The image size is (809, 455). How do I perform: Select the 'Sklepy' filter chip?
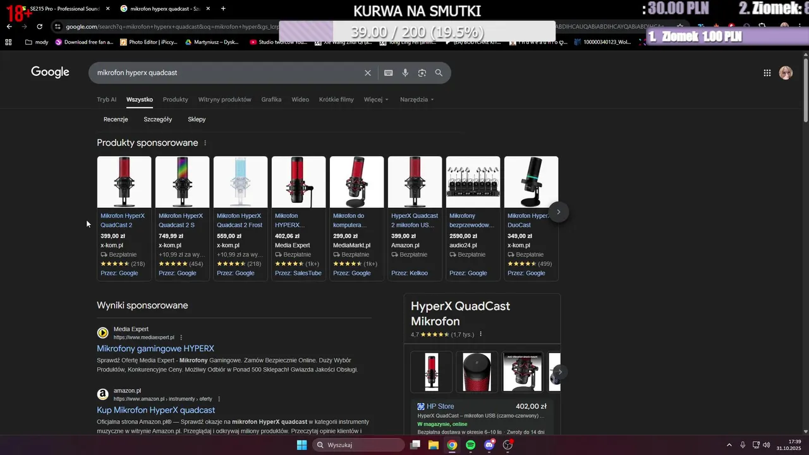tap(197, 119)
